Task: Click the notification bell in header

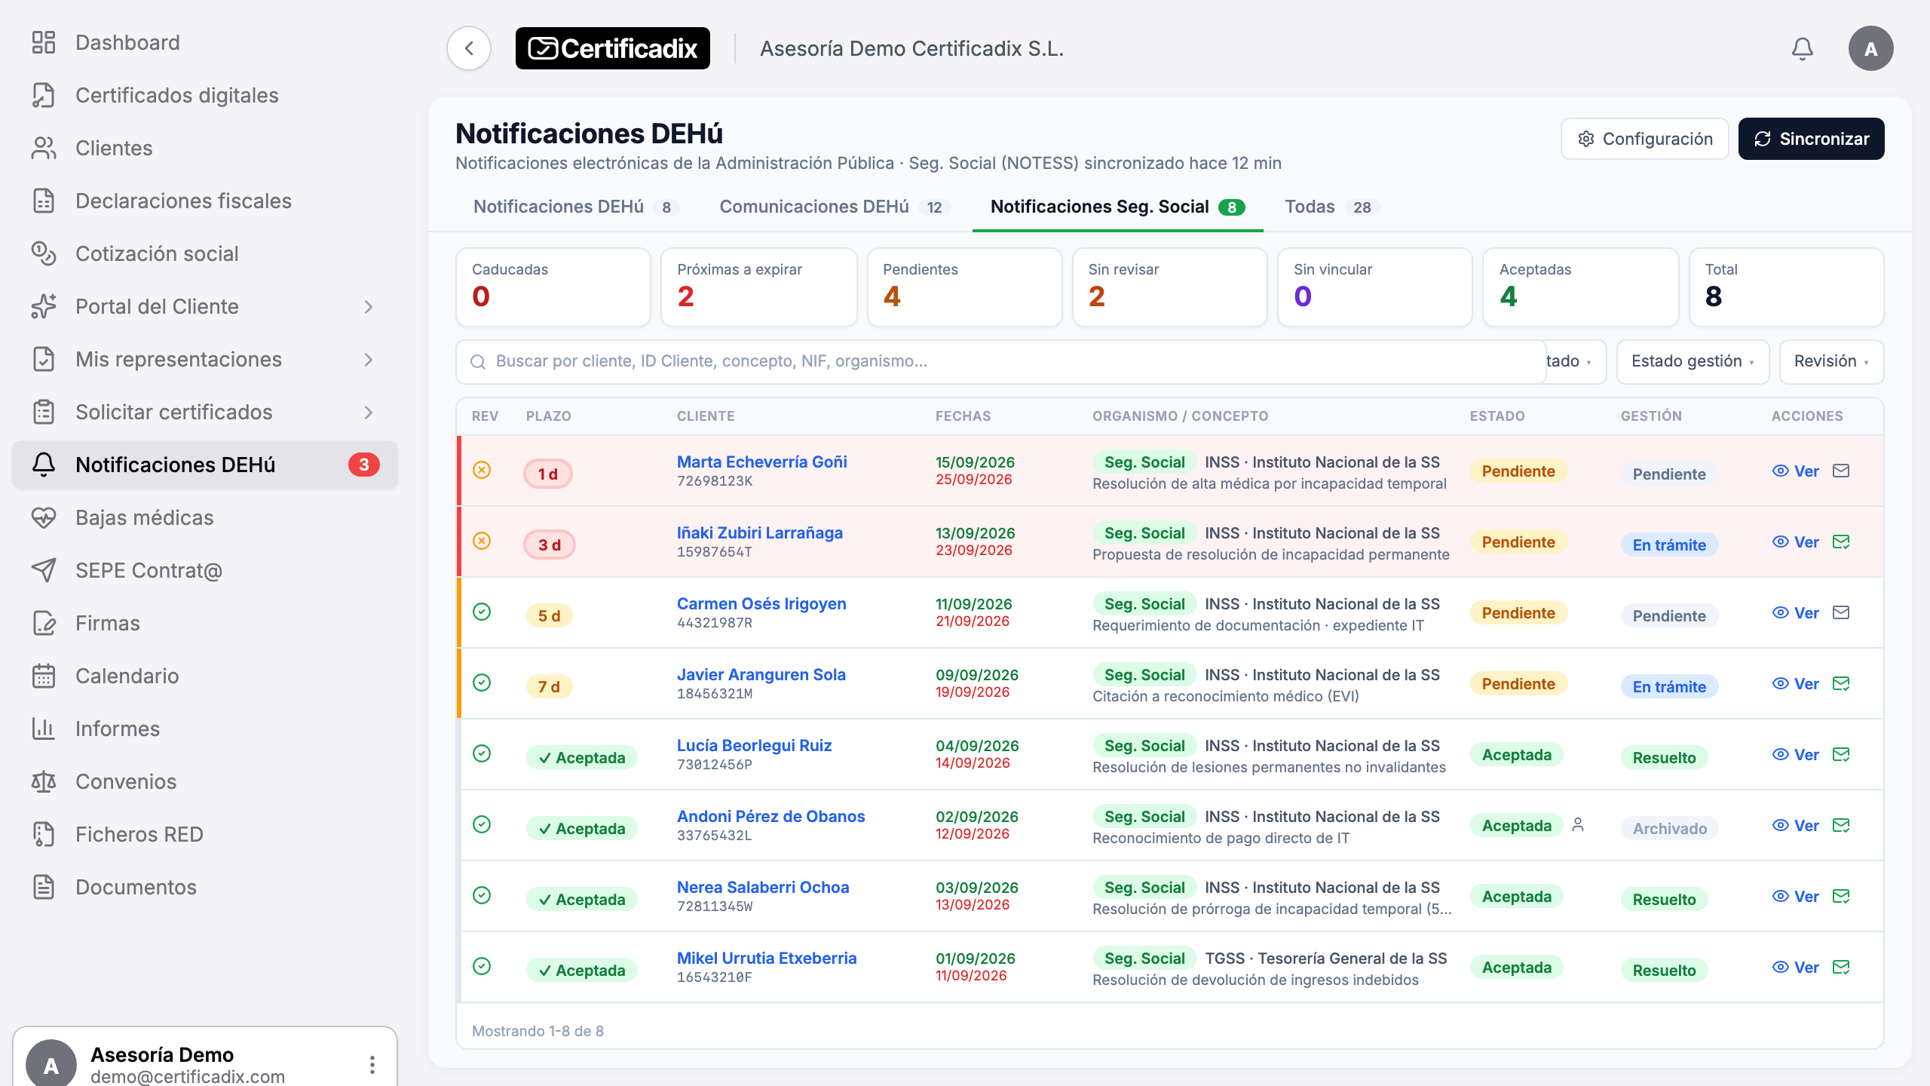Action: click(x=1802, y=48)
